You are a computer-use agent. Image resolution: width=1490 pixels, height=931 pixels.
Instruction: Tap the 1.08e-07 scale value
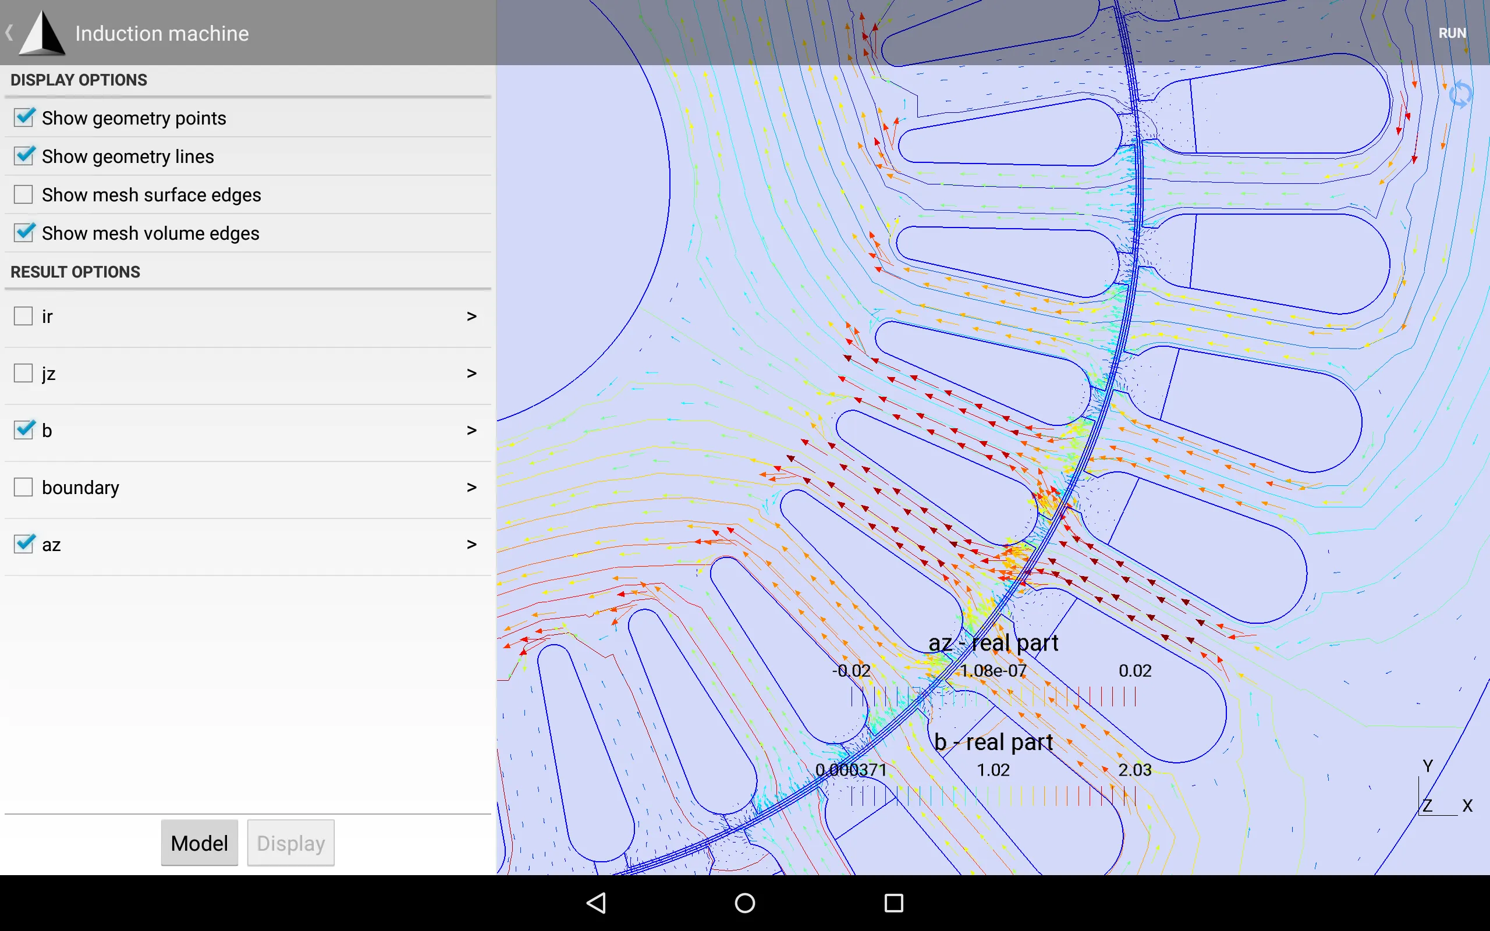pos(993,670)
